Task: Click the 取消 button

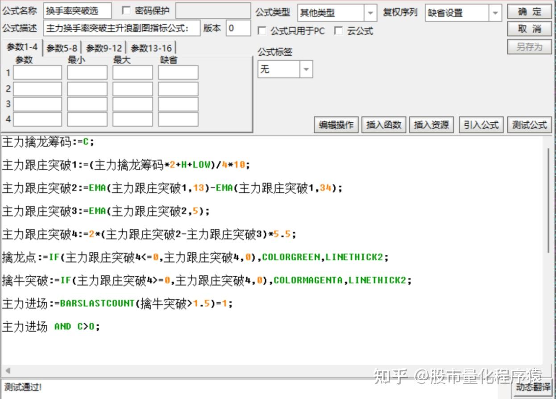Action: [x=529, y=29]
